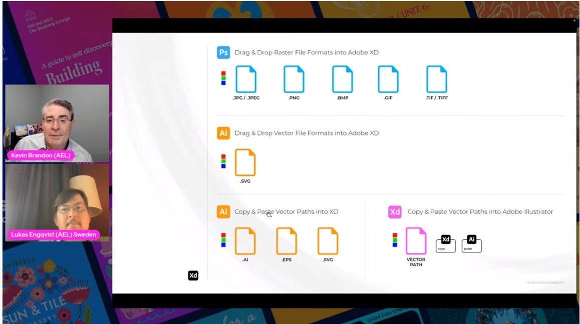Click the '.BMP' label
580x324 pixels.
tap(343, 98)
